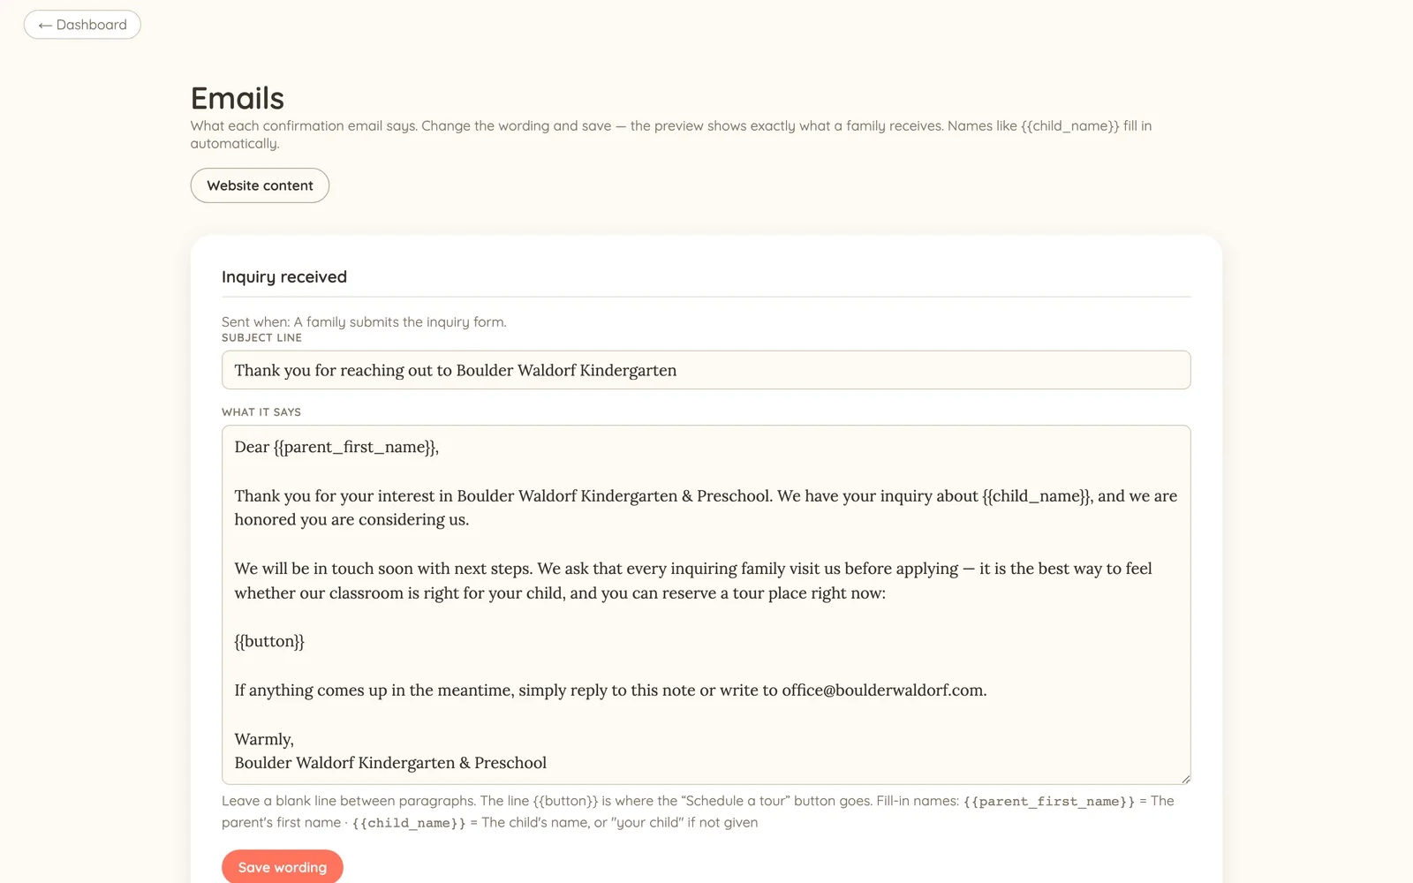1413x883 pixels.
Task: Place cursor on the 'Warmly,' closing line
Action: pyautogui.click(x=264, y=739)
